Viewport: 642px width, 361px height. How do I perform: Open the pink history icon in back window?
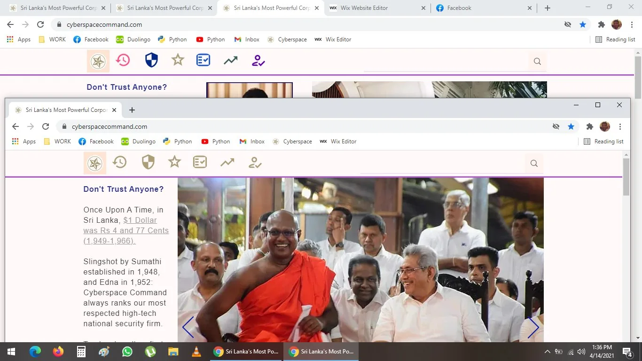coord(123,60)
